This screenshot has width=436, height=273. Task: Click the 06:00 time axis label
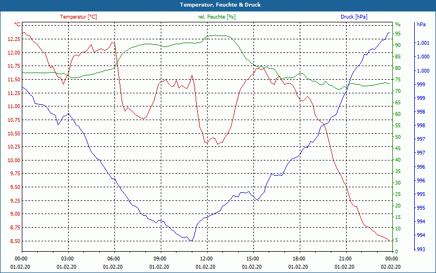[x=114, y=259]
